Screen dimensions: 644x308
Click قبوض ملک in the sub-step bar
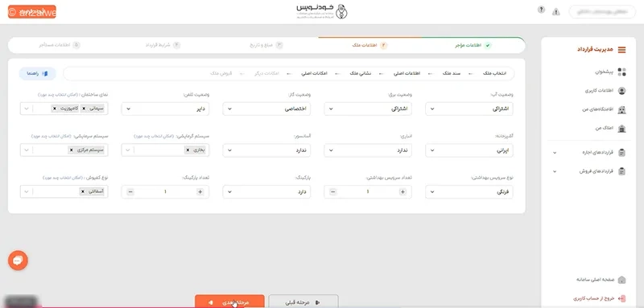(221, 73)
